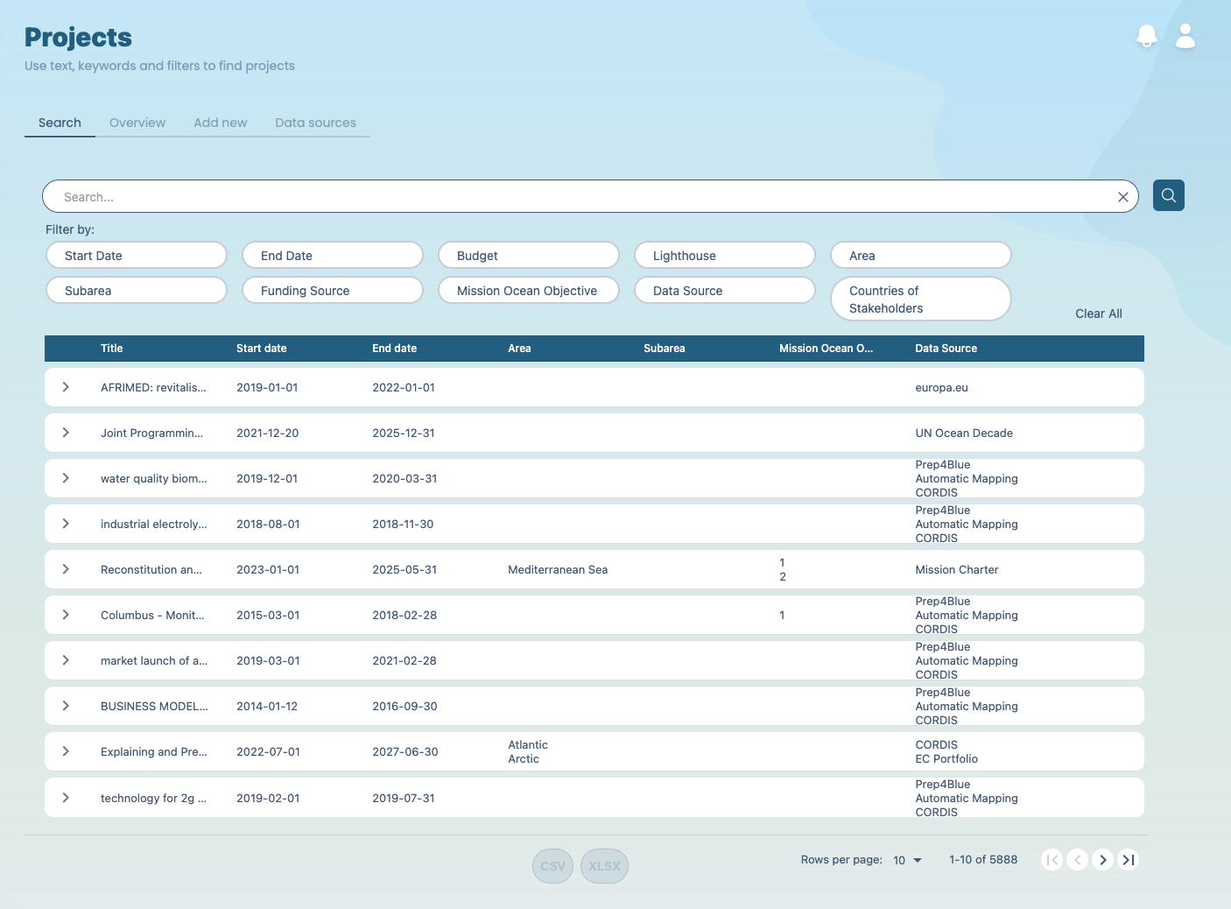This screenshot has height=909, width=1231.
Task: Click the Clear All link
Action: pos(1098,314)
